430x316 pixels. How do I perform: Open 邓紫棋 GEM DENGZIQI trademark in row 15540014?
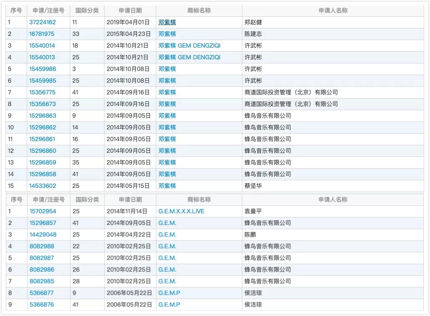click(x=189, y=46)
